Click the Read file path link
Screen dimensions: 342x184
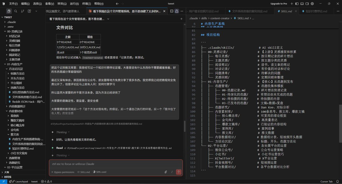(118, 148)
